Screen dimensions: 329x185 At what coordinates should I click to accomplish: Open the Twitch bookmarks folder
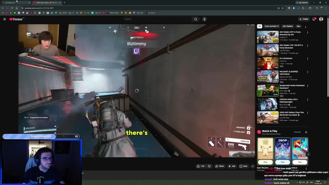pyautogui.click(x=63, y=13)
